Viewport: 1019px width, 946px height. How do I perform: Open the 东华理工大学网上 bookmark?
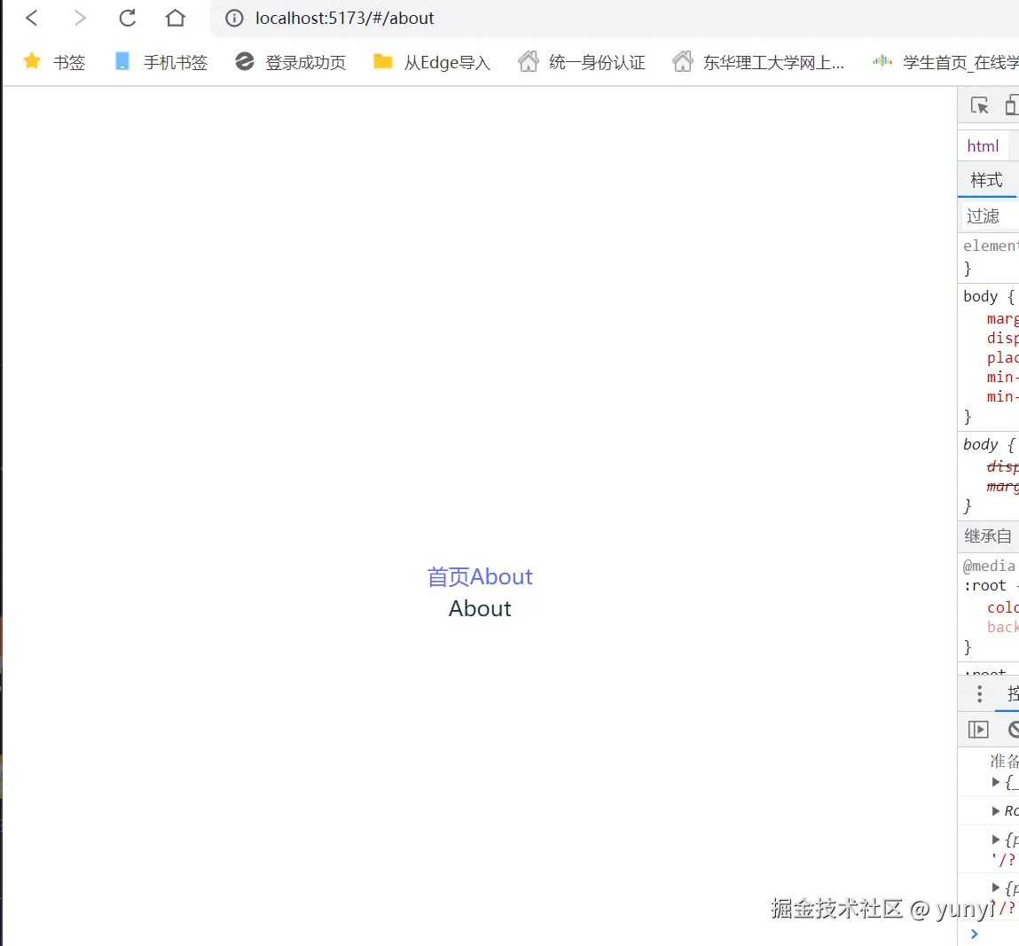pos(758,62)
